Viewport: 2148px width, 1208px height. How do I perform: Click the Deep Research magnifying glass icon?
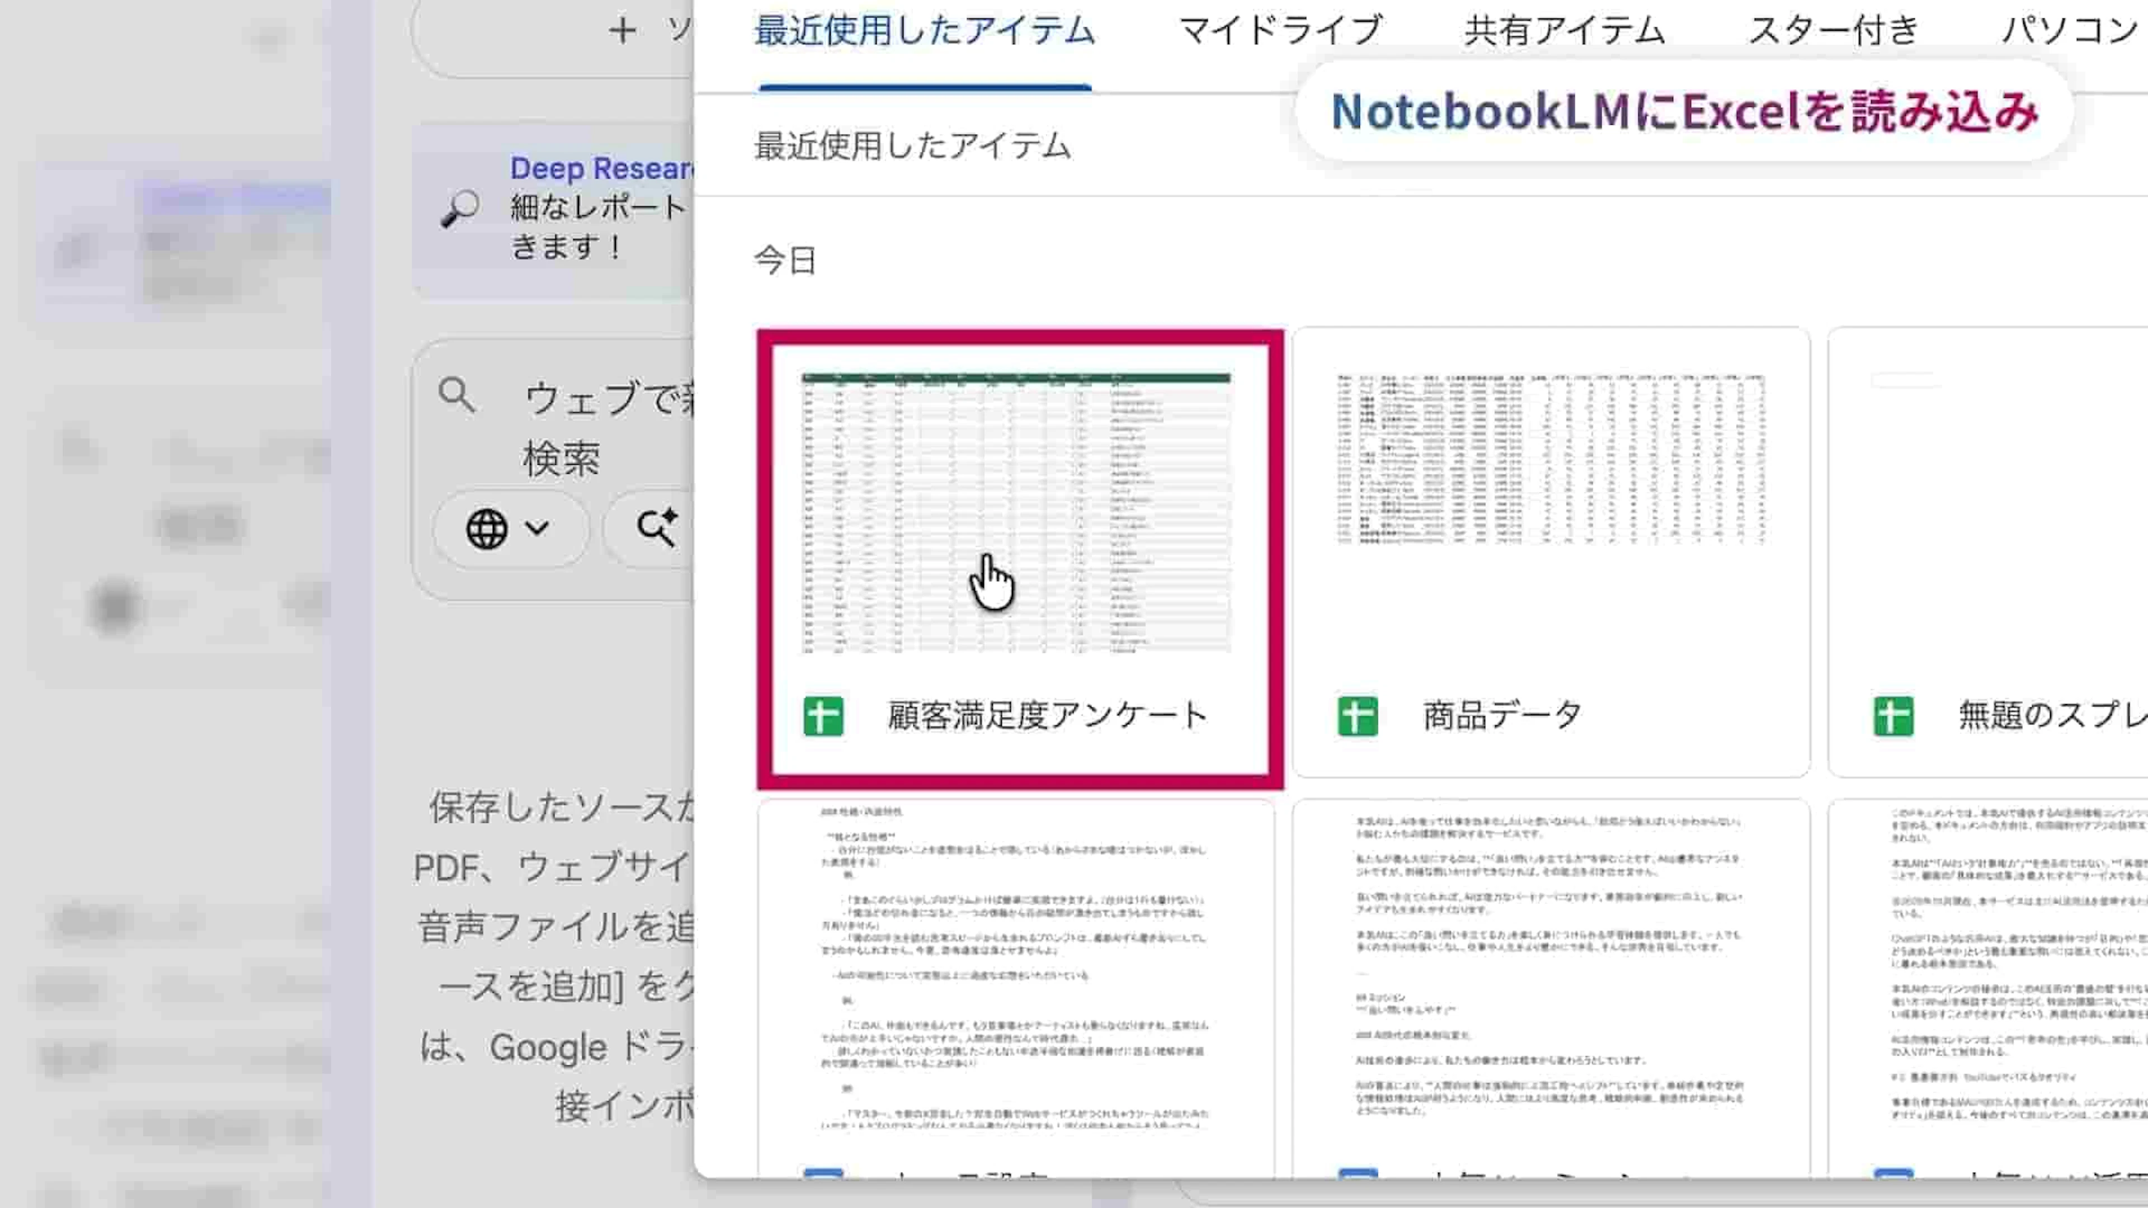(459, 209)
